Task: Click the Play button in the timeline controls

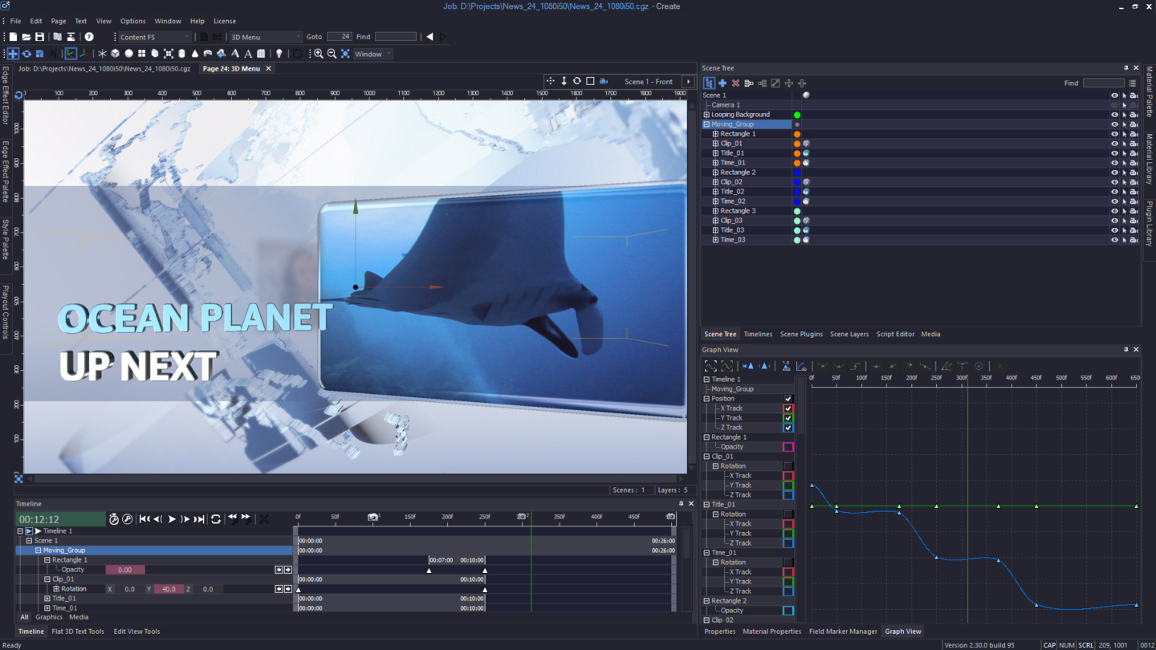Action: tap(171, 518)
